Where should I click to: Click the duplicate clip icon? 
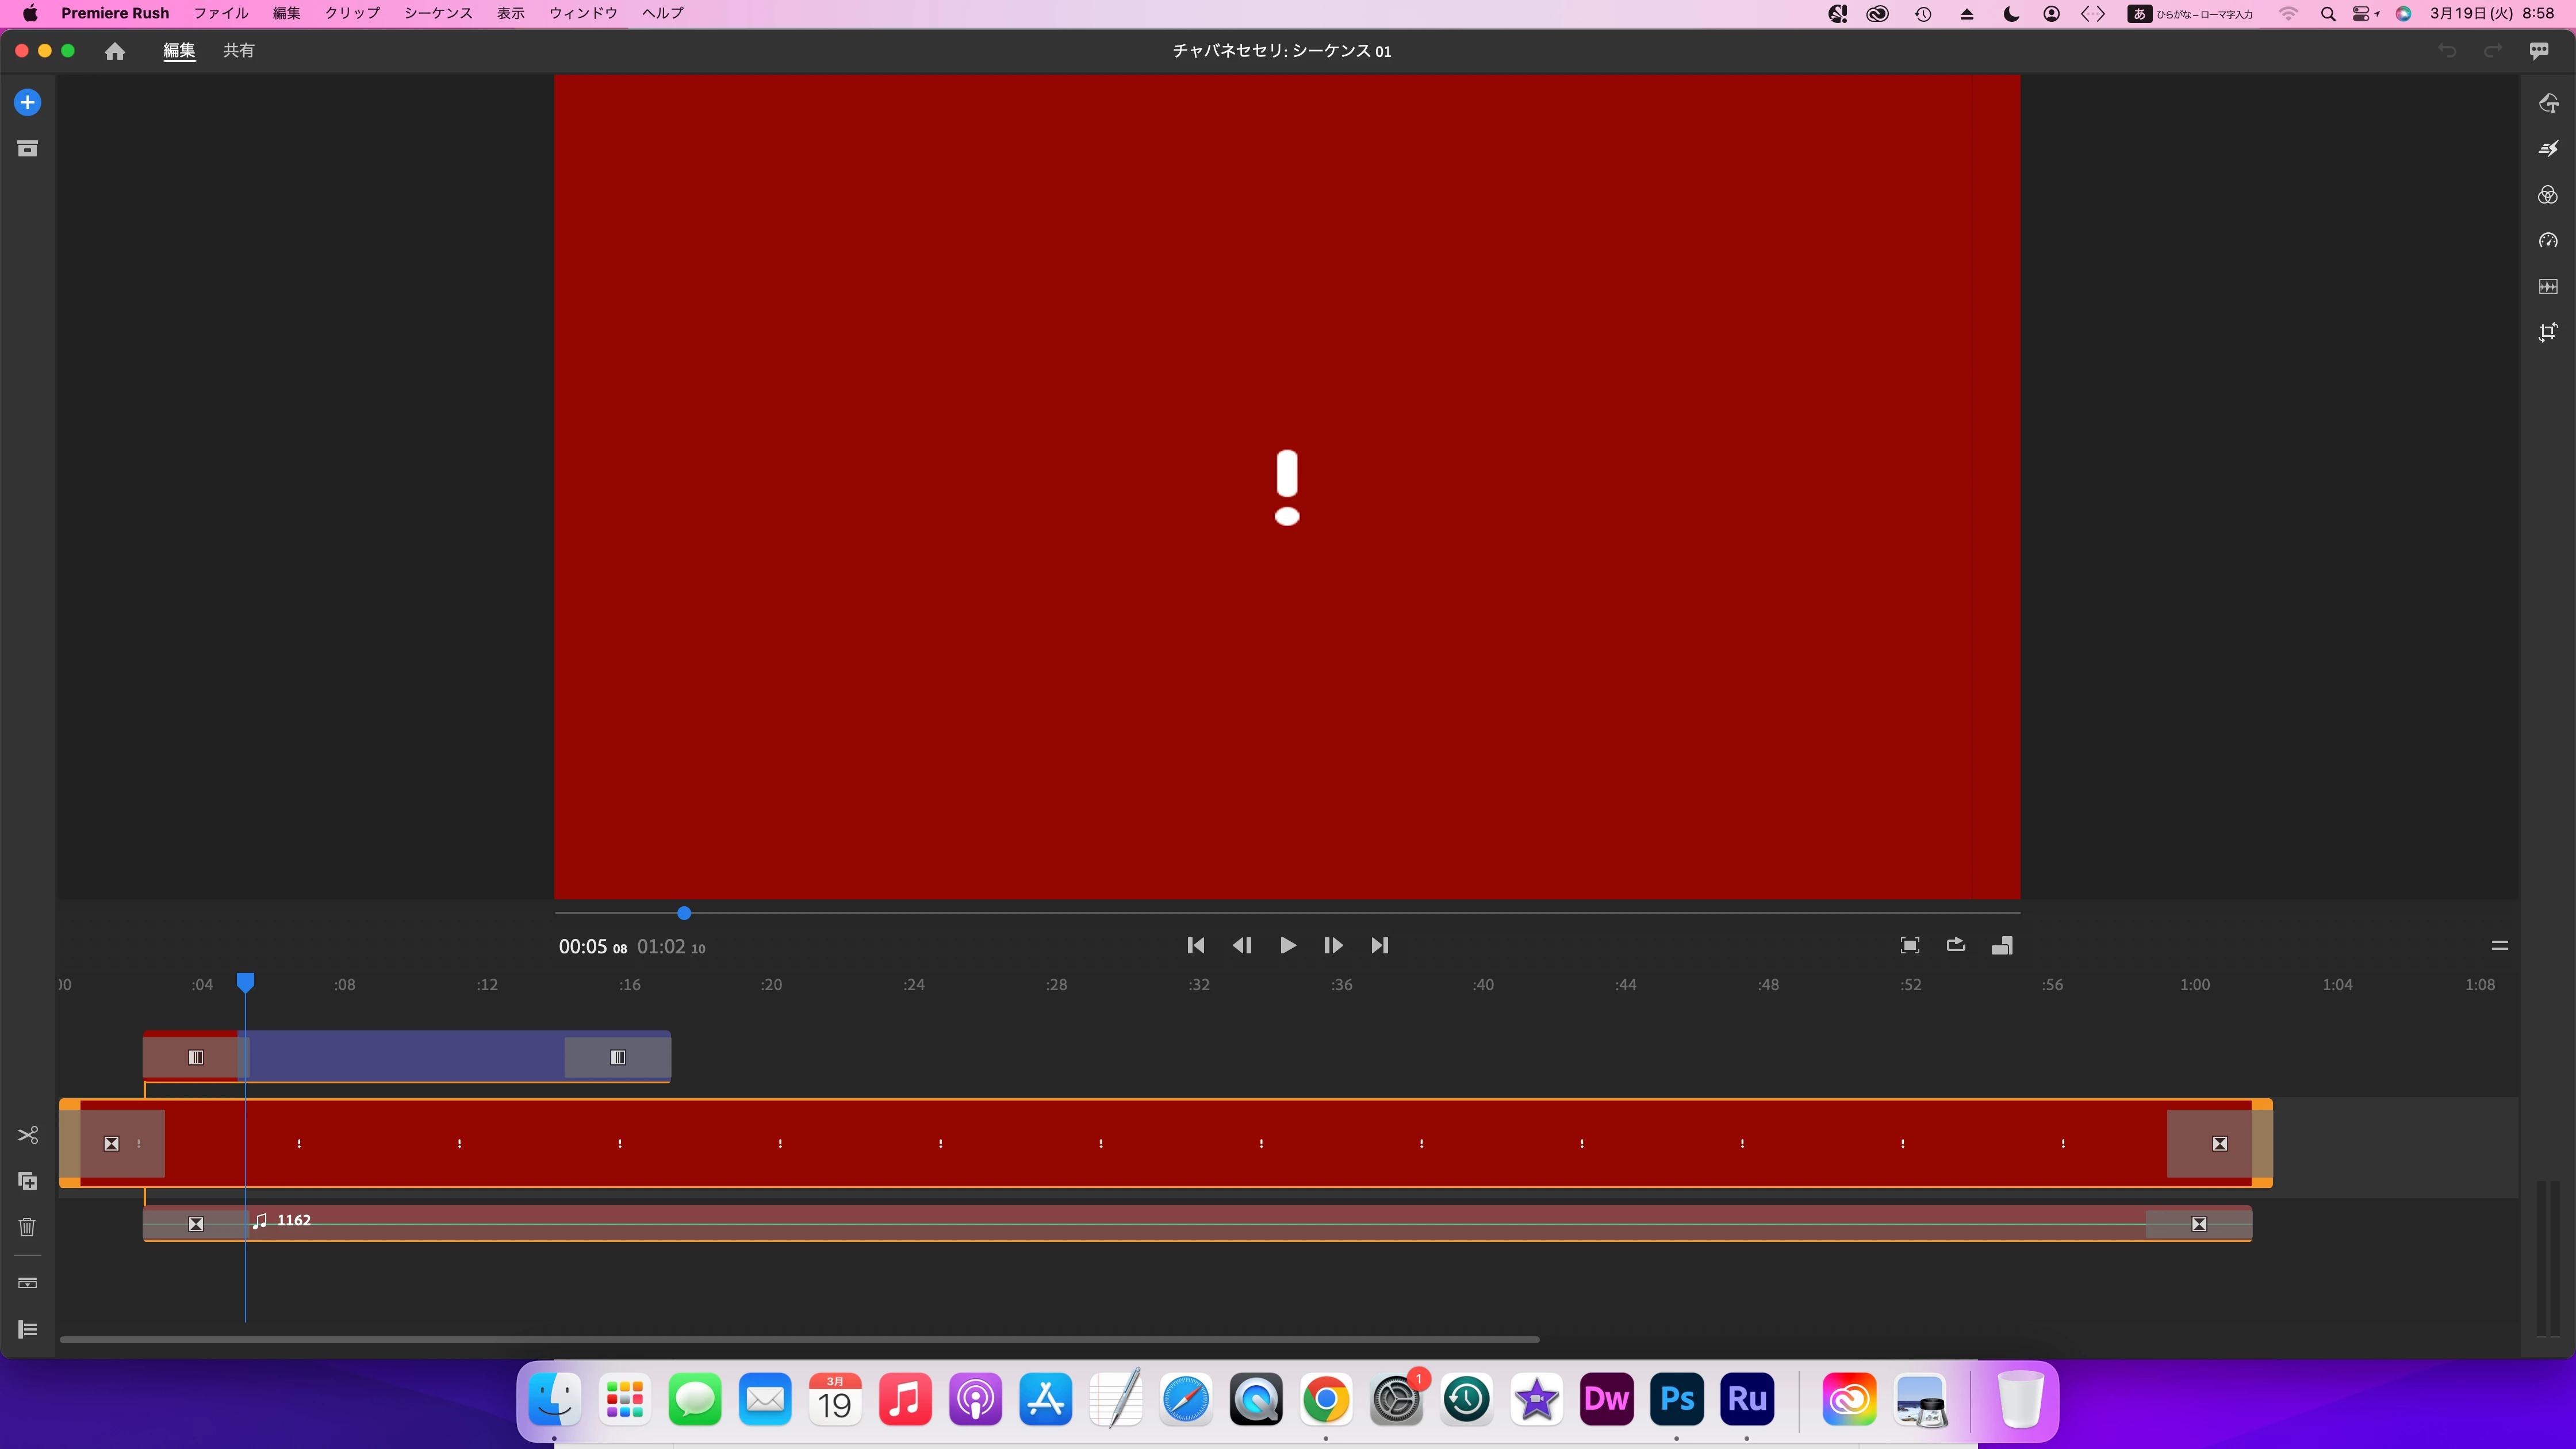[x=27, y=1181]
